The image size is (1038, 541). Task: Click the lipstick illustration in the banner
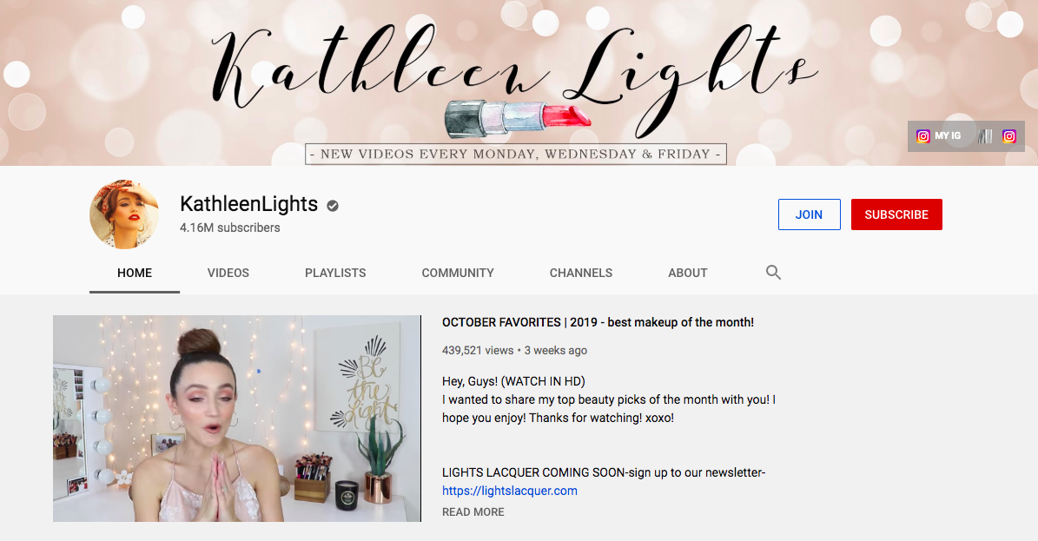point(517,118)
